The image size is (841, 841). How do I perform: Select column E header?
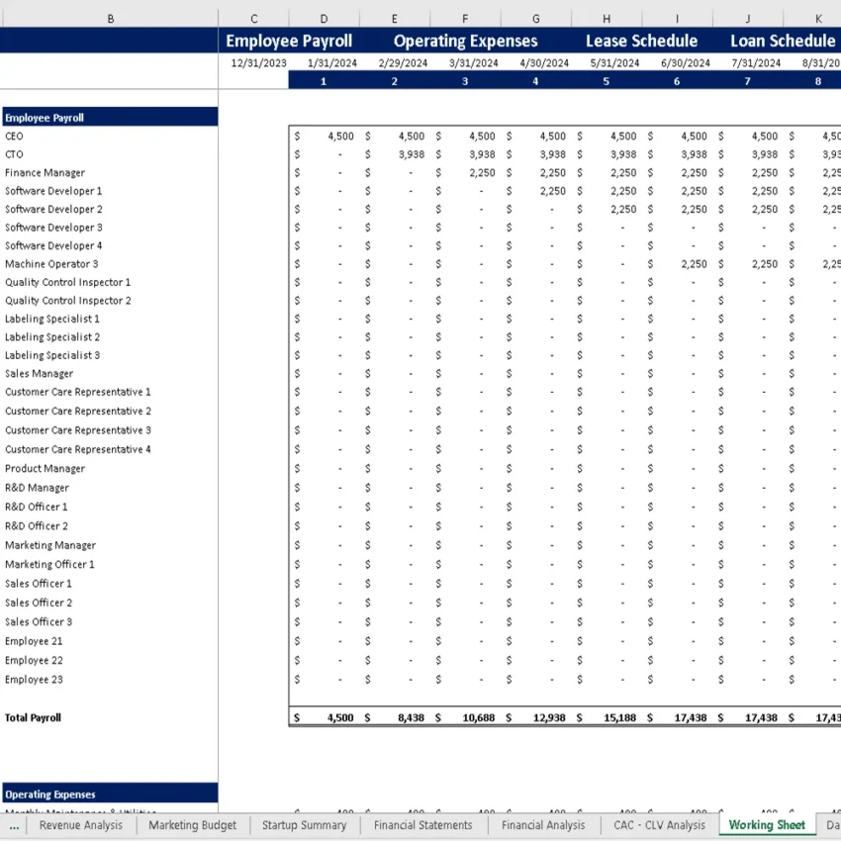(394, 19)
